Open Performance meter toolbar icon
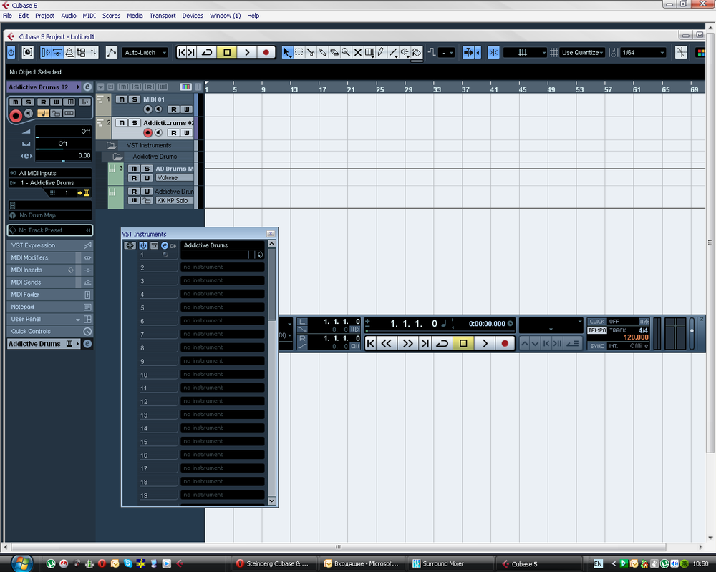716x572 pixels. pyautogui.click(x=28, y=52)
